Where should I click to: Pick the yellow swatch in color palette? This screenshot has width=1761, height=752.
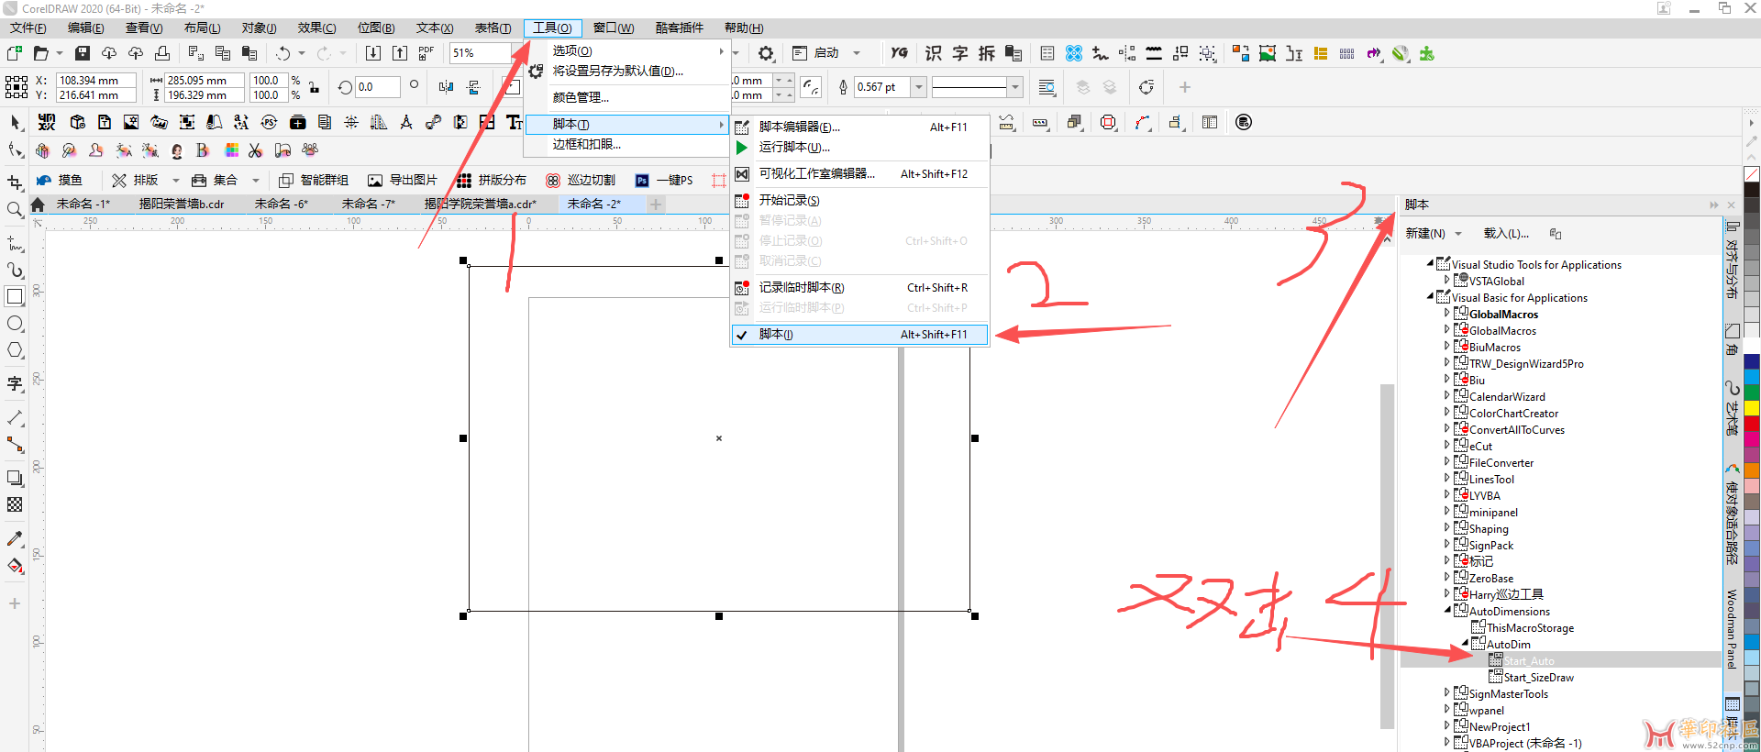click(1751, 407)
